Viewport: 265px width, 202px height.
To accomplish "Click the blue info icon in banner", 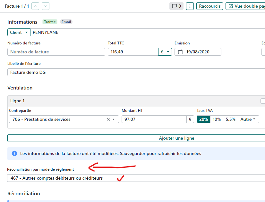I will [x=14, y=153].
